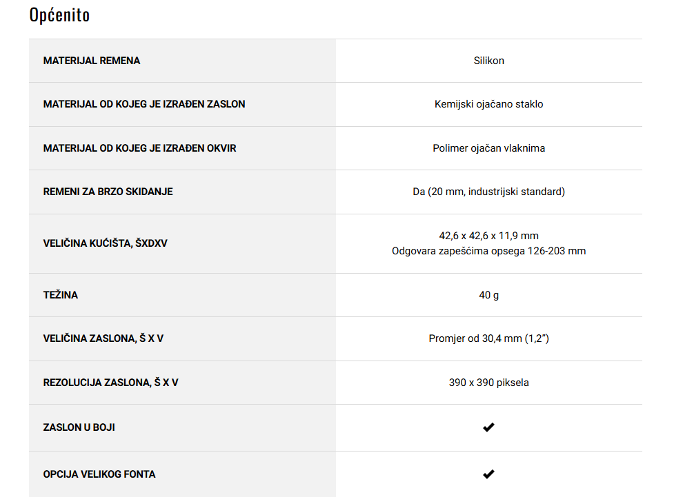Select the Silikon value cell
This screenshot has width=674, height=497.
[x=488, y=61]
